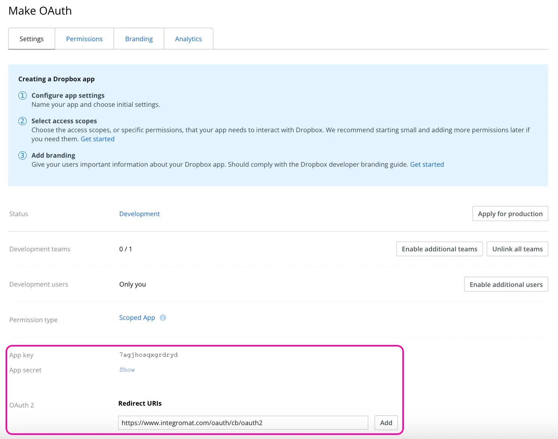
Task: Open the Development status link
Action: [x=139, y=214]
